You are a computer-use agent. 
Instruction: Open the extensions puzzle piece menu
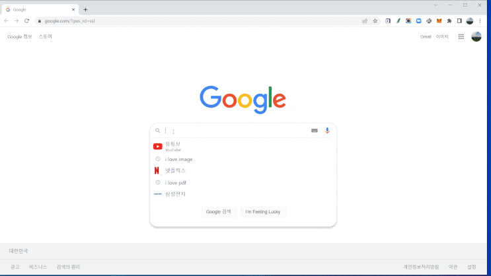449,21
